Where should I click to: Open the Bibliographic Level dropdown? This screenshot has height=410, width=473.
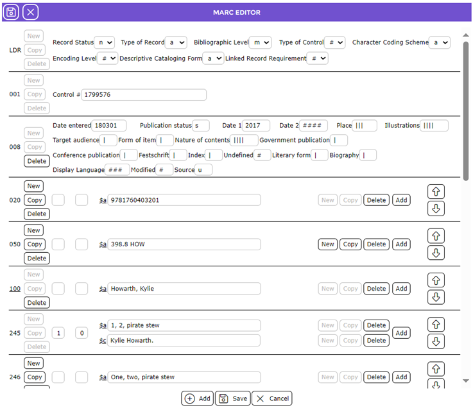261,42
